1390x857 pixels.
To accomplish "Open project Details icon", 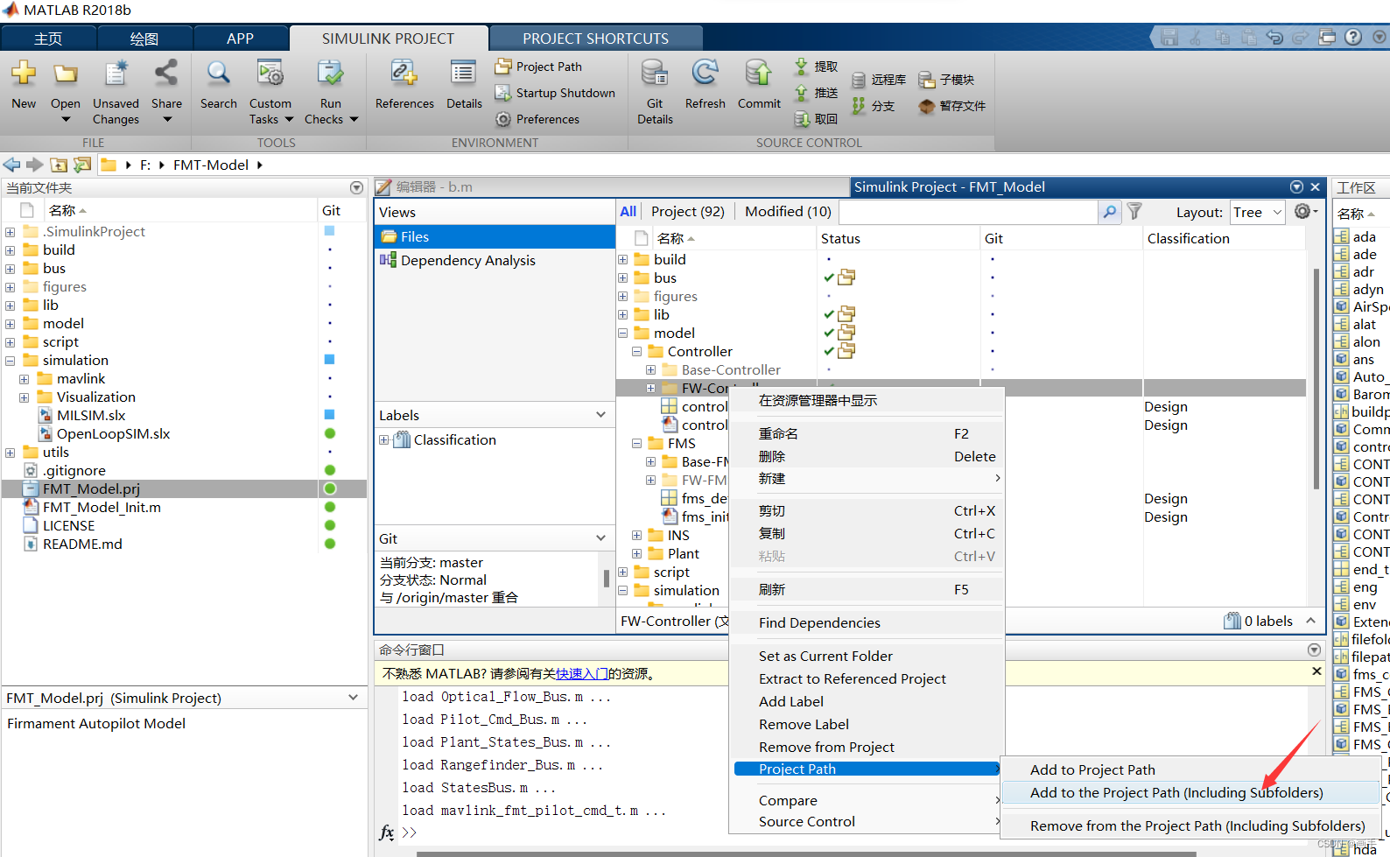I will point(463,74).
